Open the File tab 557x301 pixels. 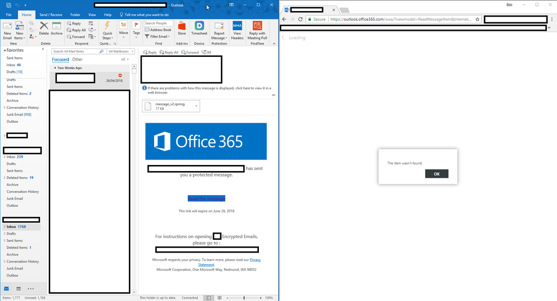coord(9,15)
